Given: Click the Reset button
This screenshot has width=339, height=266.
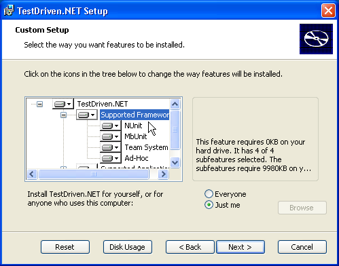Looking at the screenshot, I should [x=65, y=247].
